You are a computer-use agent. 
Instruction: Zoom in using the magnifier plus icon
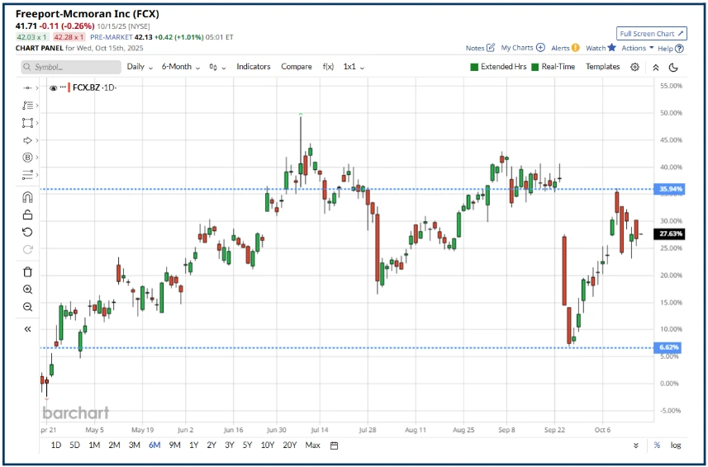click(x=27, y=290)
